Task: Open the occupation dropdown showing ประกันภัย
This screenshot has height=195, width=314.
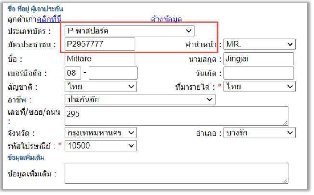Action: click(x=140, y=99)
